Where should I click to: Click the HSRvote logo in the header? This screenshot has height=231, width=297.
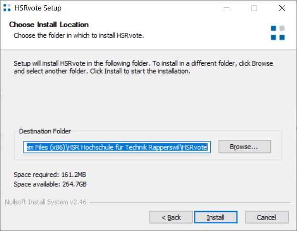pos(277,32)
